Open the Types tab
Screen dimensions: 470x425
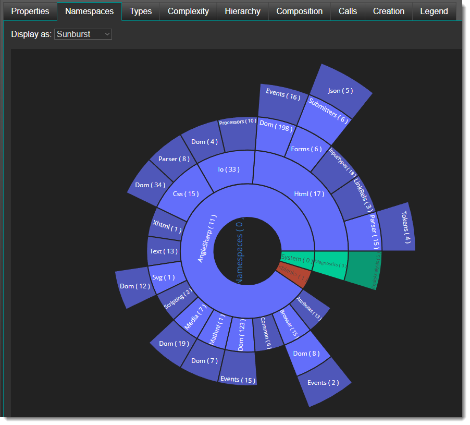click(x=141, y=11)
